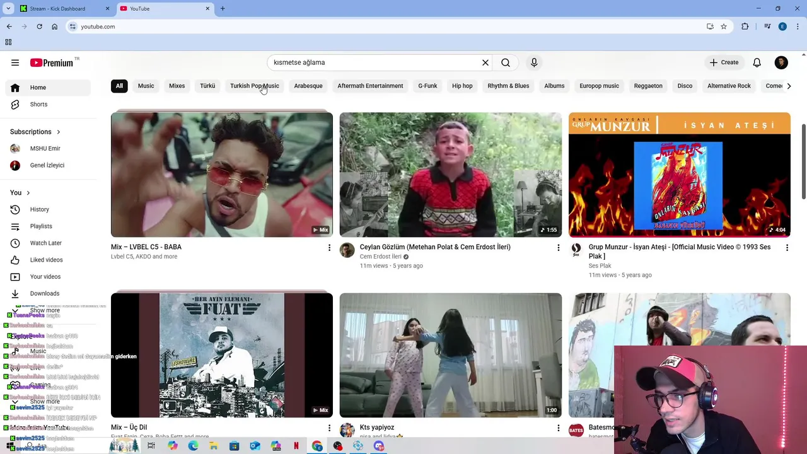
Task: Open Shorts in the sidebar
Action: tap(48, 104)
